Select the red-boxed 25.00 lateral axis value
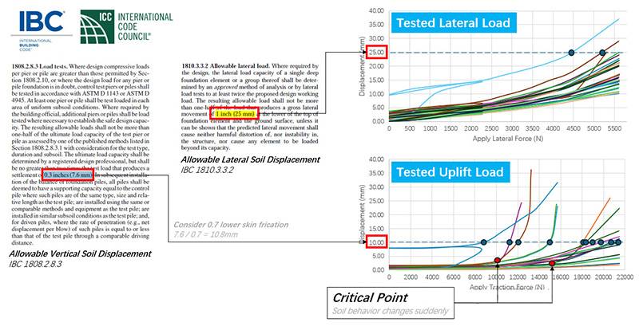 pyautogui.click(x=376, y=53)
